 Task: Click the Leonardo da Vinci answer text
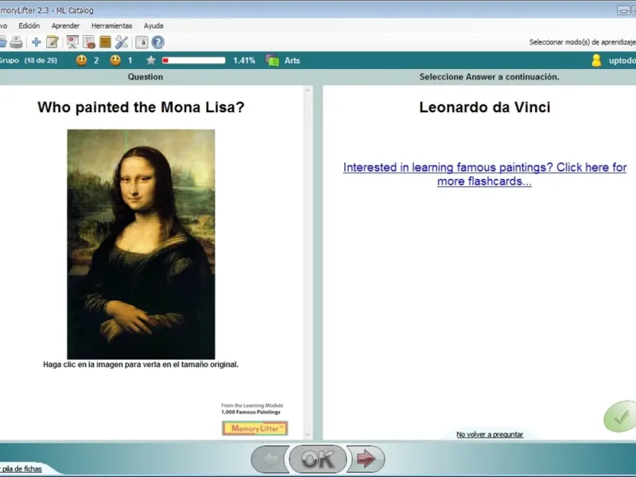(485, 107)
